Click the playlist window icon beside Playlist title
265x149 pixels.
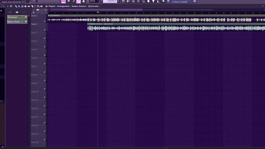pyautogui.click(x=46, y=6)
